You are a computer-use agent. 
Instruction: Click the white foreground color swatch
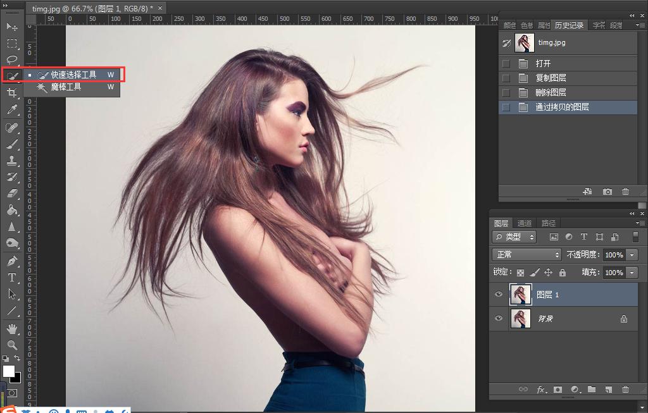click(8, 371)
